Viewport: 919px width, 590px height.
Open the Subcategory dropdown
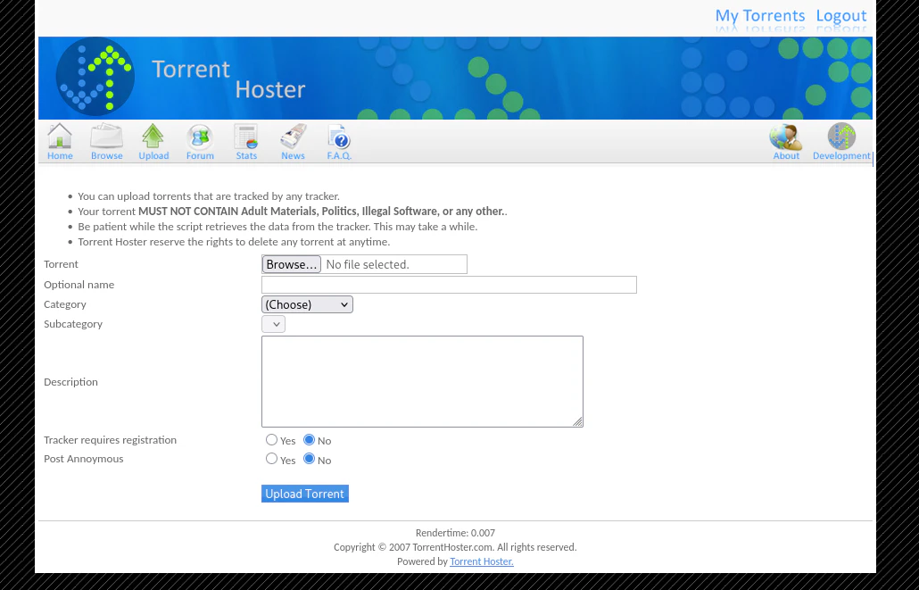[273, 324]
